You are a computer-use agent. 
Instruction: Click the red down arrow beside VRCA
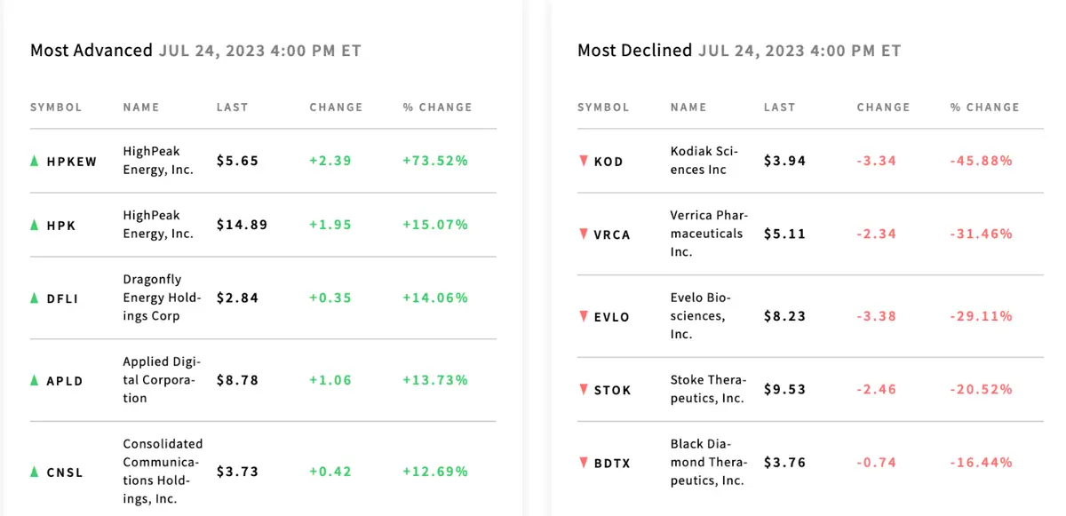tap(583, 234)
